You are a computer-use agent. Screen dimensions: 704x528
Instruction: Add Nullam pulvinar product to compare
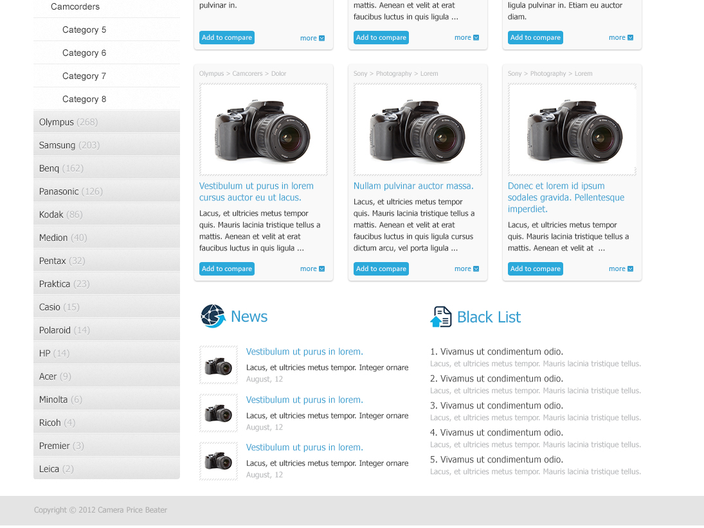point(381,269)
